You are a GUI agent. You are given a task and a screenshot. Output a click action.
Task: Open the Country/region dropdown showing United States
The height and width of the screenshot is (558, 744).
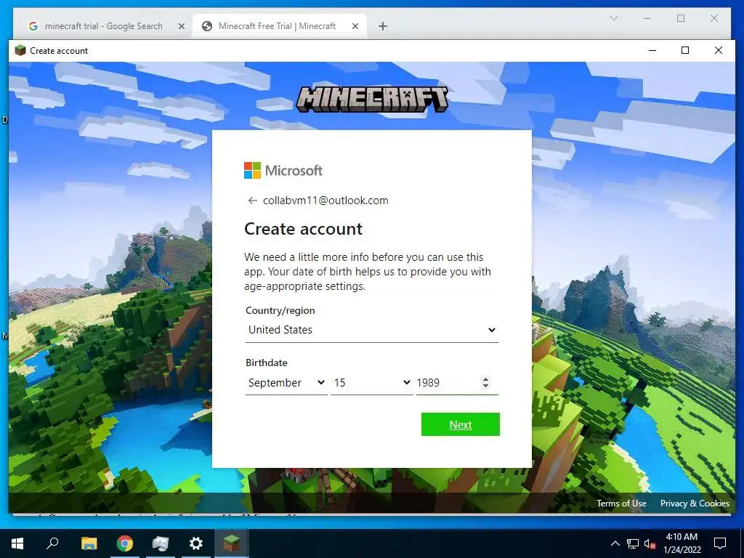371,330
